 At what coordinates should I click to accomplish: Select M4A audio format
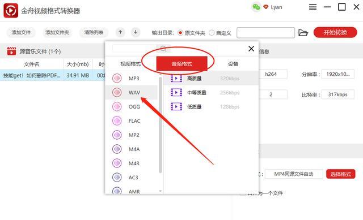tap(131, 149)
